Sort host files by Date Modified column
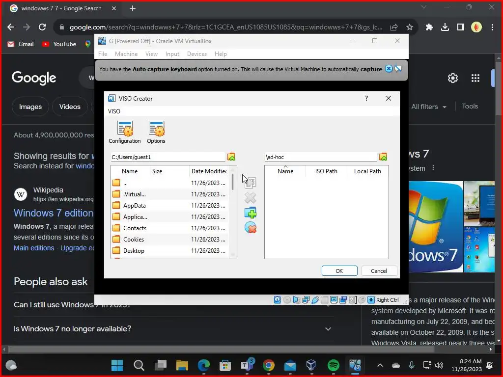The width and height of the screenshot is (503, 377). [209, 171]
